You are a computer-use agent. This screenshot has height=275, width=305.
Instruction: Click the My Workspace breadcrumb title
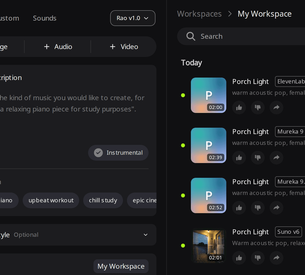point(265,14)
